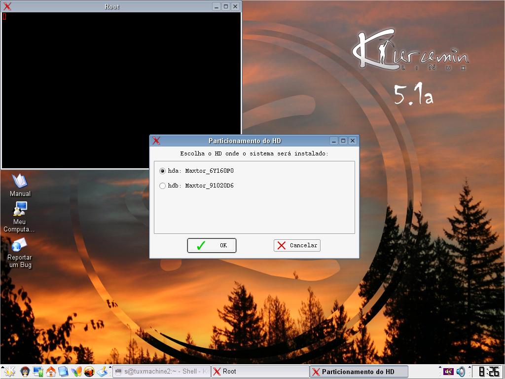Click the blue documents panel icon
Viewport: 505px width, 379px height.
point(64,372)
